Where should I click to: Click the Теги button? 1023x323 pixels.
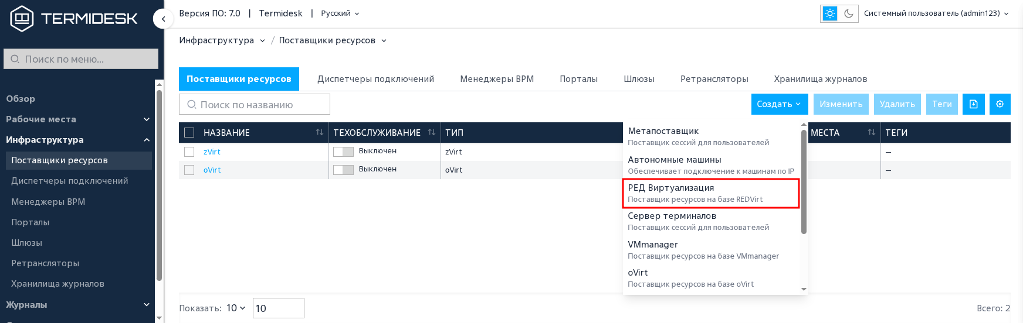click(942, 104)
